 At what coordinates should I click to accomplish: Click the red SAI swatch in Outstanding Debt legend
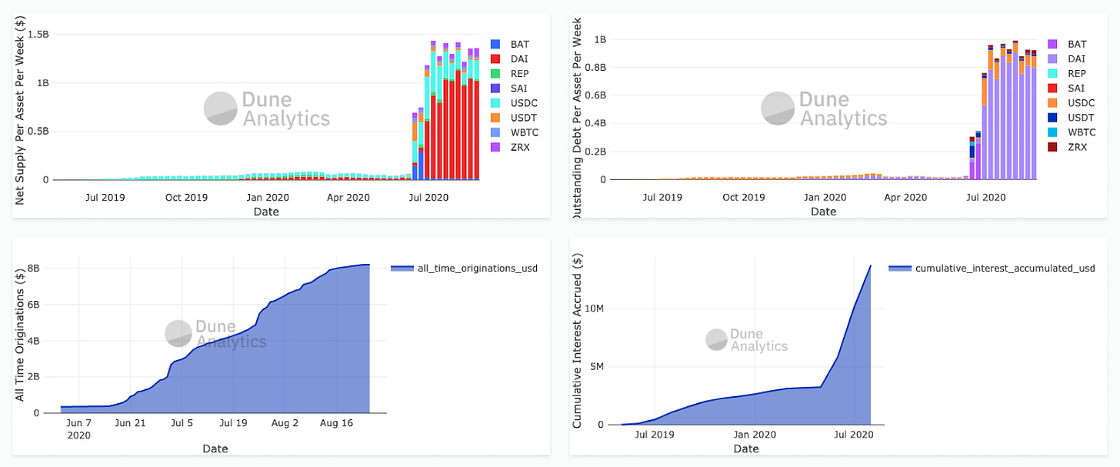(x=1052, y=88)
